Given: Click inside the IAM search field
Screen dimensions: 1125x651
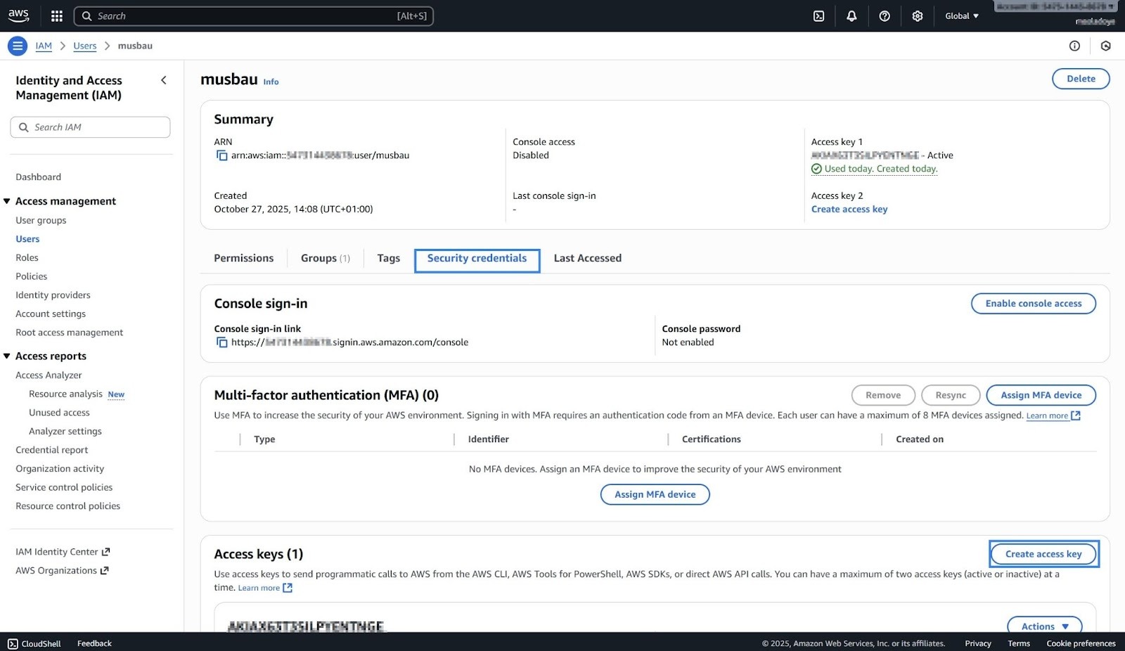Looking at the screenshot, I should click(90, 127).
